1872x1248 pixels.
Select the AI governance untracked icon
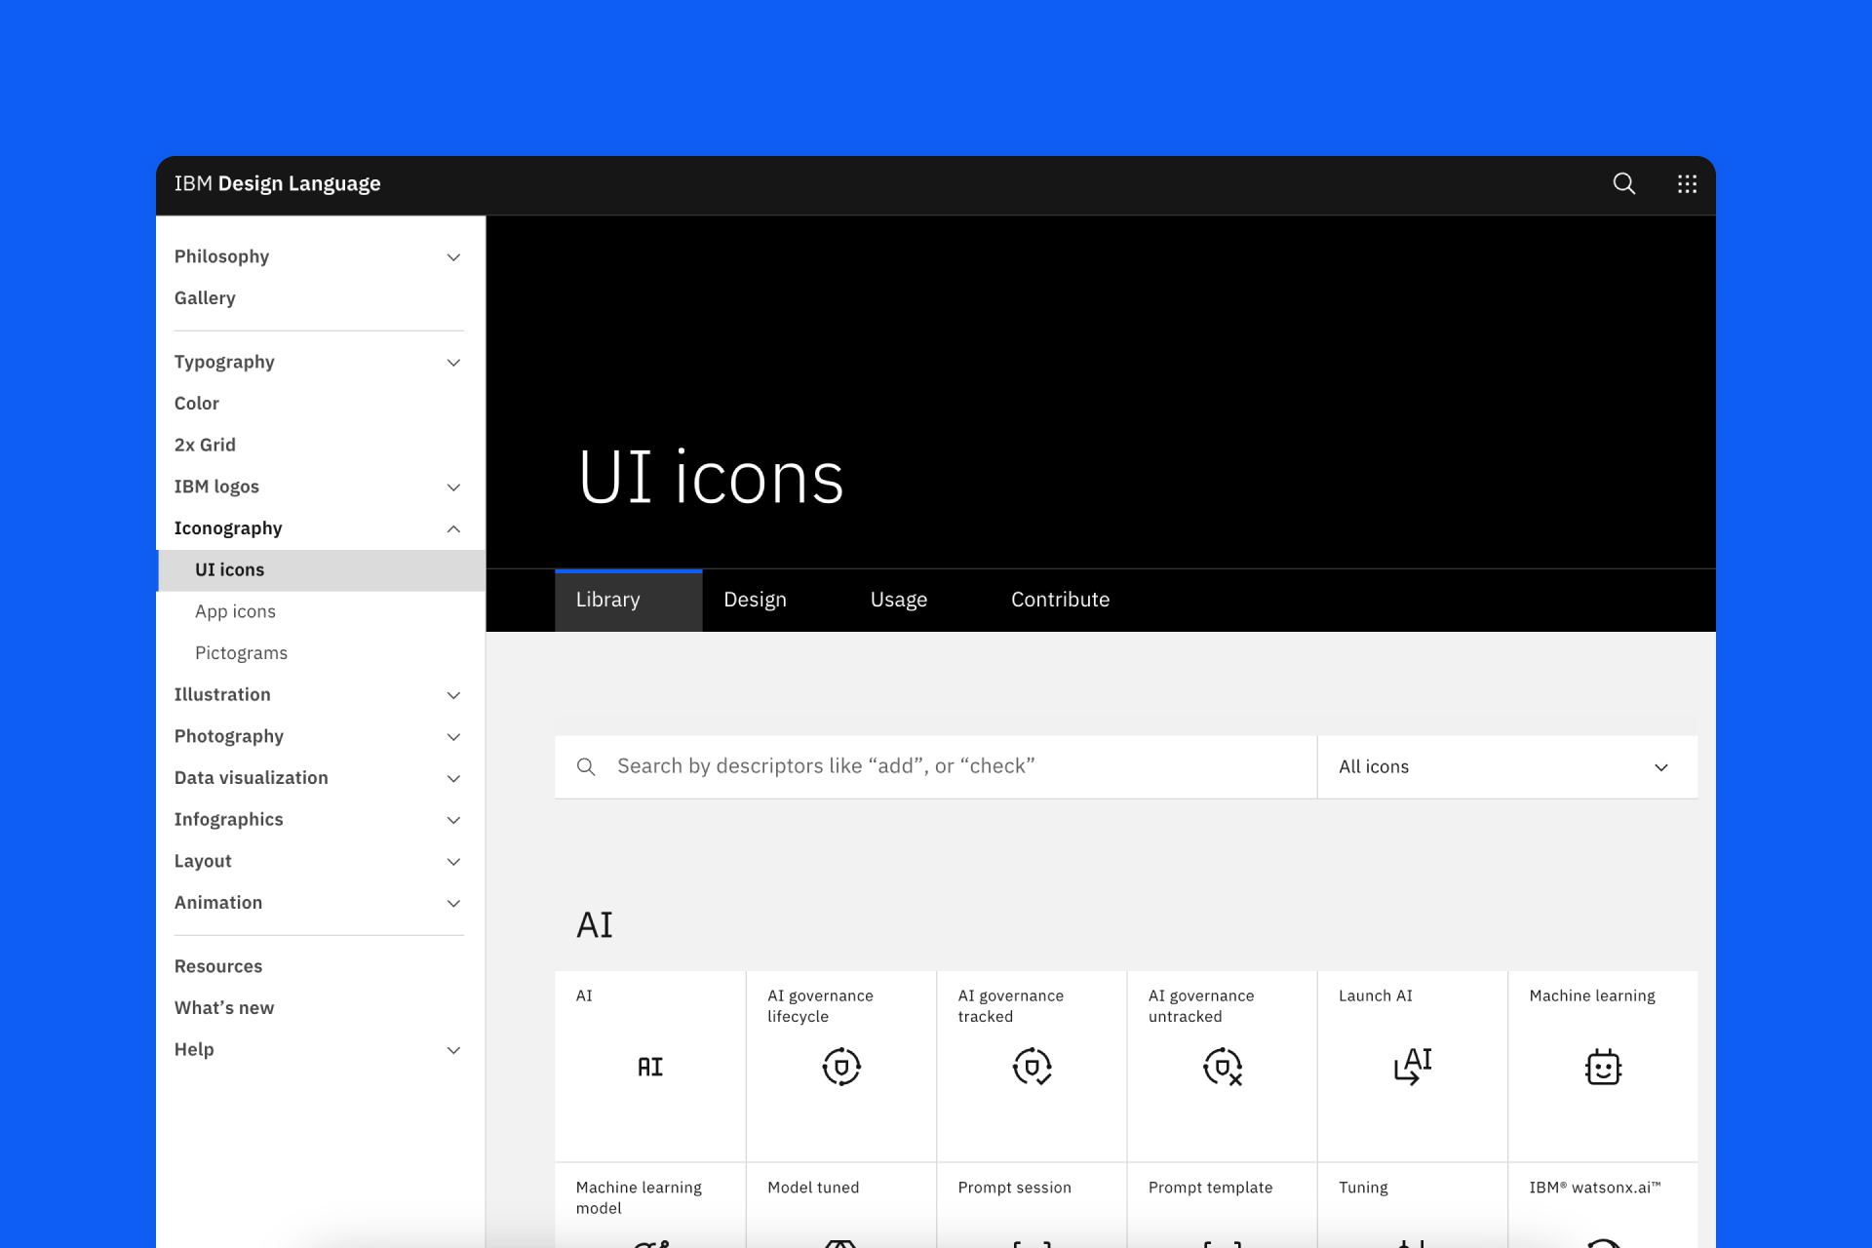[1222, 1067]
